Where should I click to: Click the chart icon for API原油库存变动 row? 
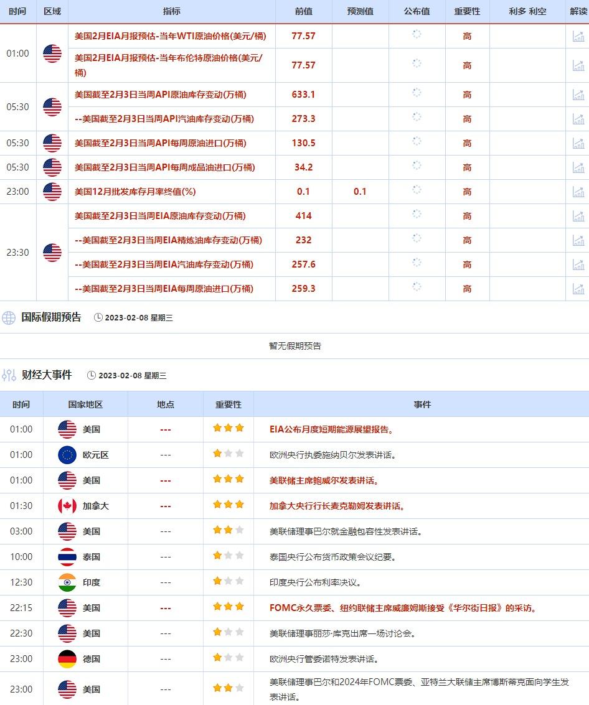tap(578, 95)
